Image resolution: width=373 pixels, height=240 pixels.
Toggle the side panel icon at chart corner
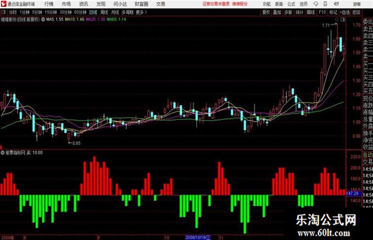coord(343,20)
